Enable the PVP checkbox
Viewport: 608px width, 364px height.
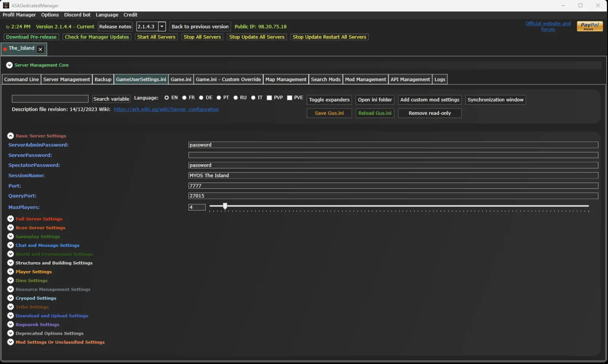(x=269, y=98)
